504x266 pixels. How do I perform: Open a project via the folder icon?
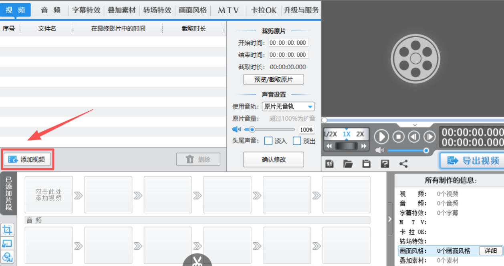[x=348, y=163]
